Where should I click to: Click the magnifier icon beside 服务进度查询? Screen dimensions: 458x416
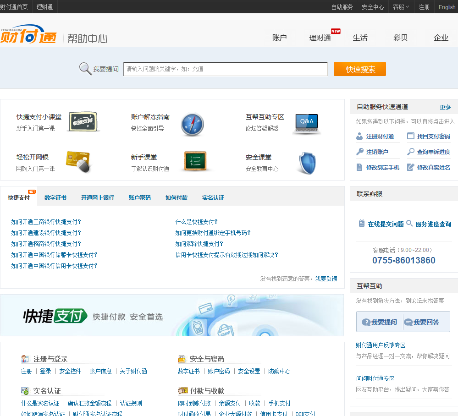coord(409,223)
